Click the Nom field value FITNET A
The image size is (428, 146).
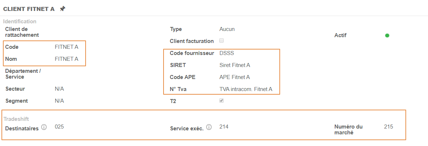point(66,59)
